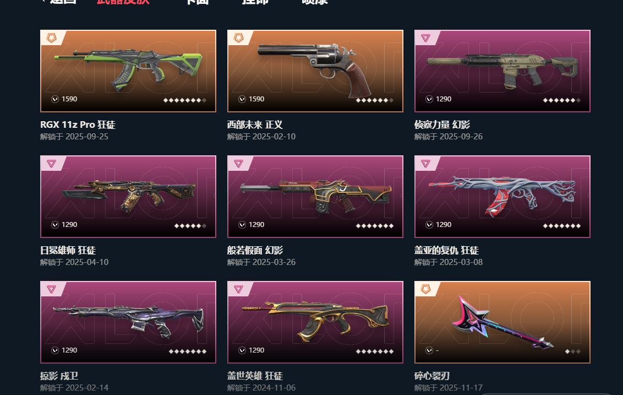Click the 侦察力量 幻影 title text

point(442,125)
